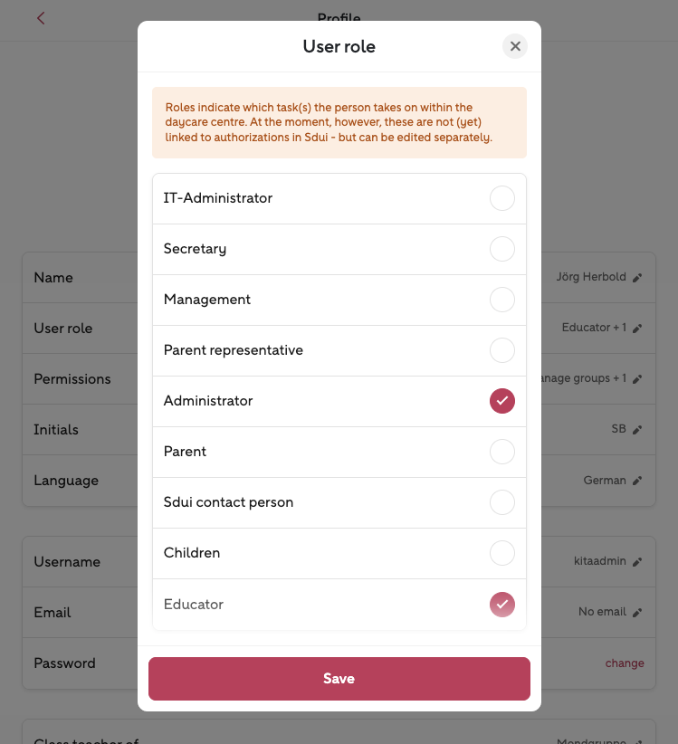Save the user role selection
Screen dimensions: 678x744
339,679
